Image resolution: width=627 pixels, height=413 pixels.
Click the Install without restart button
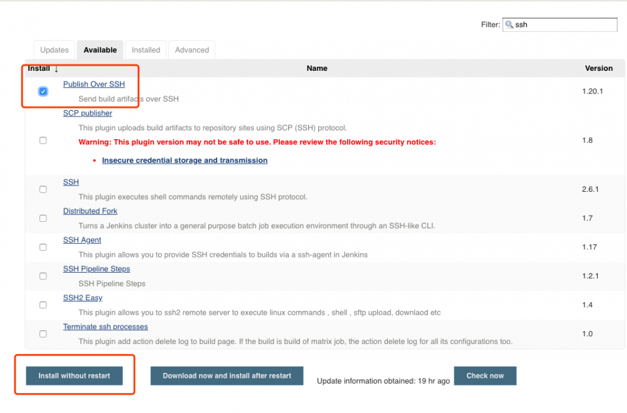tap(74, 375)
